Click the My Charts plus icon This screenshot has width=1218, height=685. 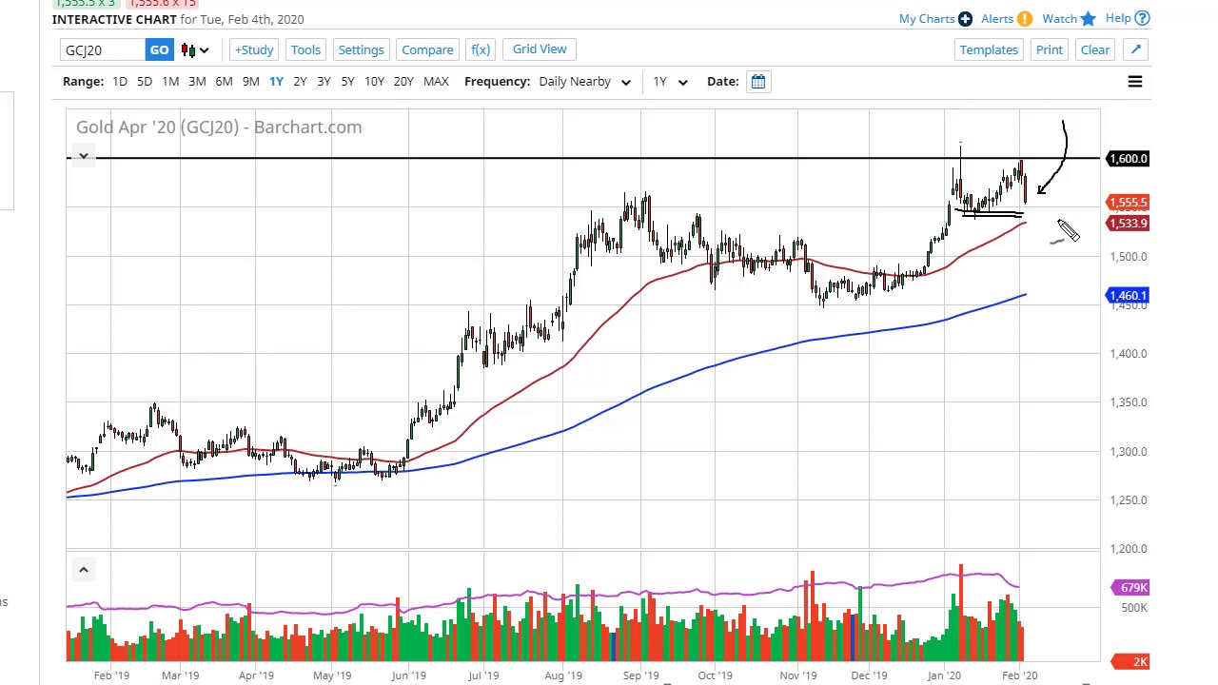click(x=965, y=19)
